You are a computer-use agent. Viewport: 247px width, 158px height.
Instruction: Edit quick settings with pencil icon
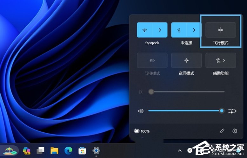click(x=222, y=131)
